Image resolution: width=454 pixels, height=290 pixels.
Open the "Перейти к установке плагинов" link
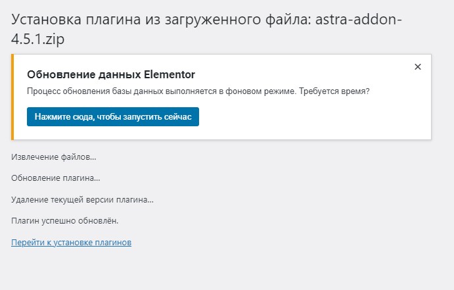71,243
